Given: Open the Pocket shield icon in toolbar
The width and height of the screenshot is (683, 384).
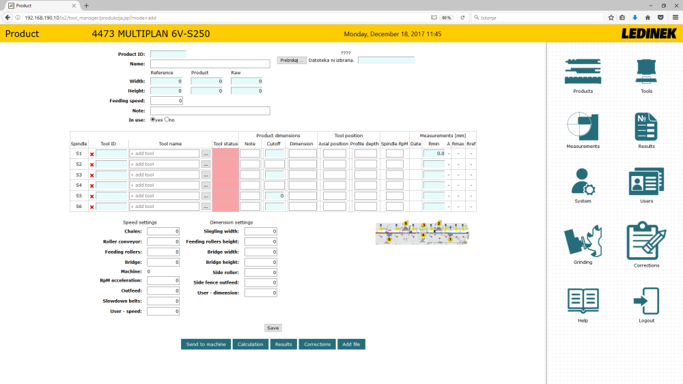Looking at the screenshot, I should pos(660,18).
